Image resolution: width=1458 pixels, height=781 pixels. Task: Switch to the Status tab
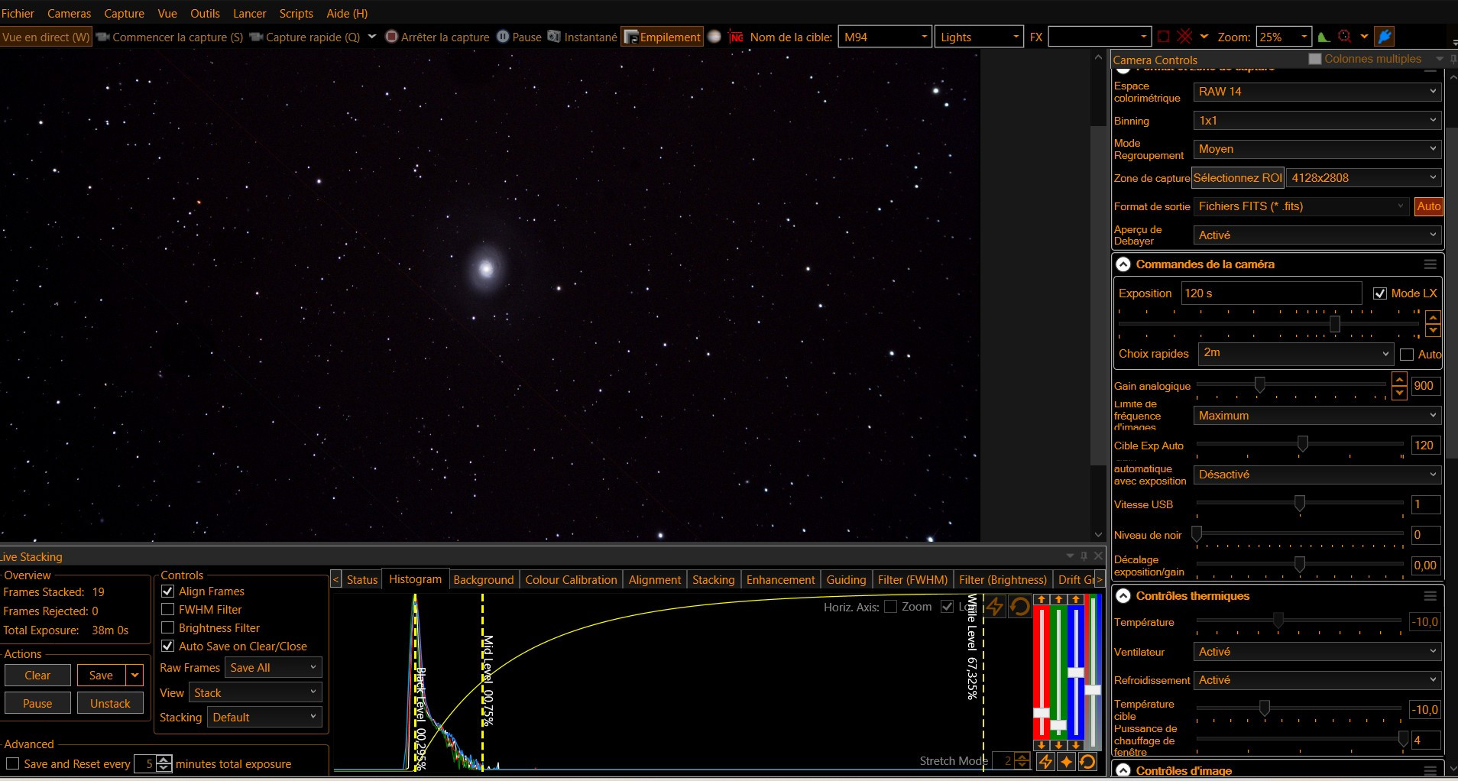[362, 579]
